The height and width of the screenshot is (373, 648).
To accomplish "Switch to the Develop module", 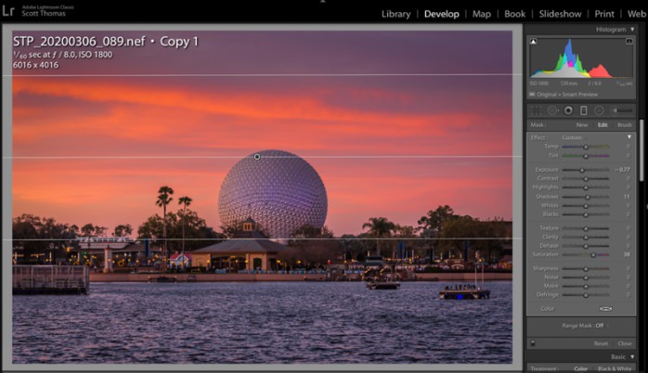I will click(441, 14).
